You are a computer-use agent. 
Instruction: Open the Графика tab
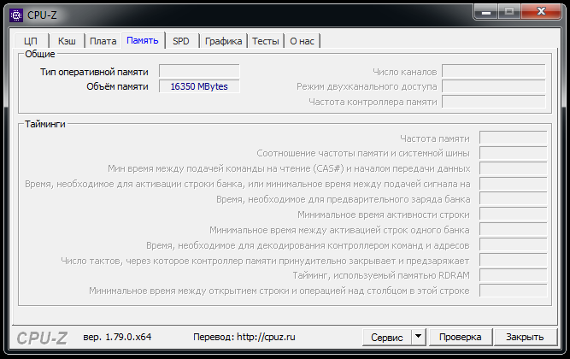[224, 41]
